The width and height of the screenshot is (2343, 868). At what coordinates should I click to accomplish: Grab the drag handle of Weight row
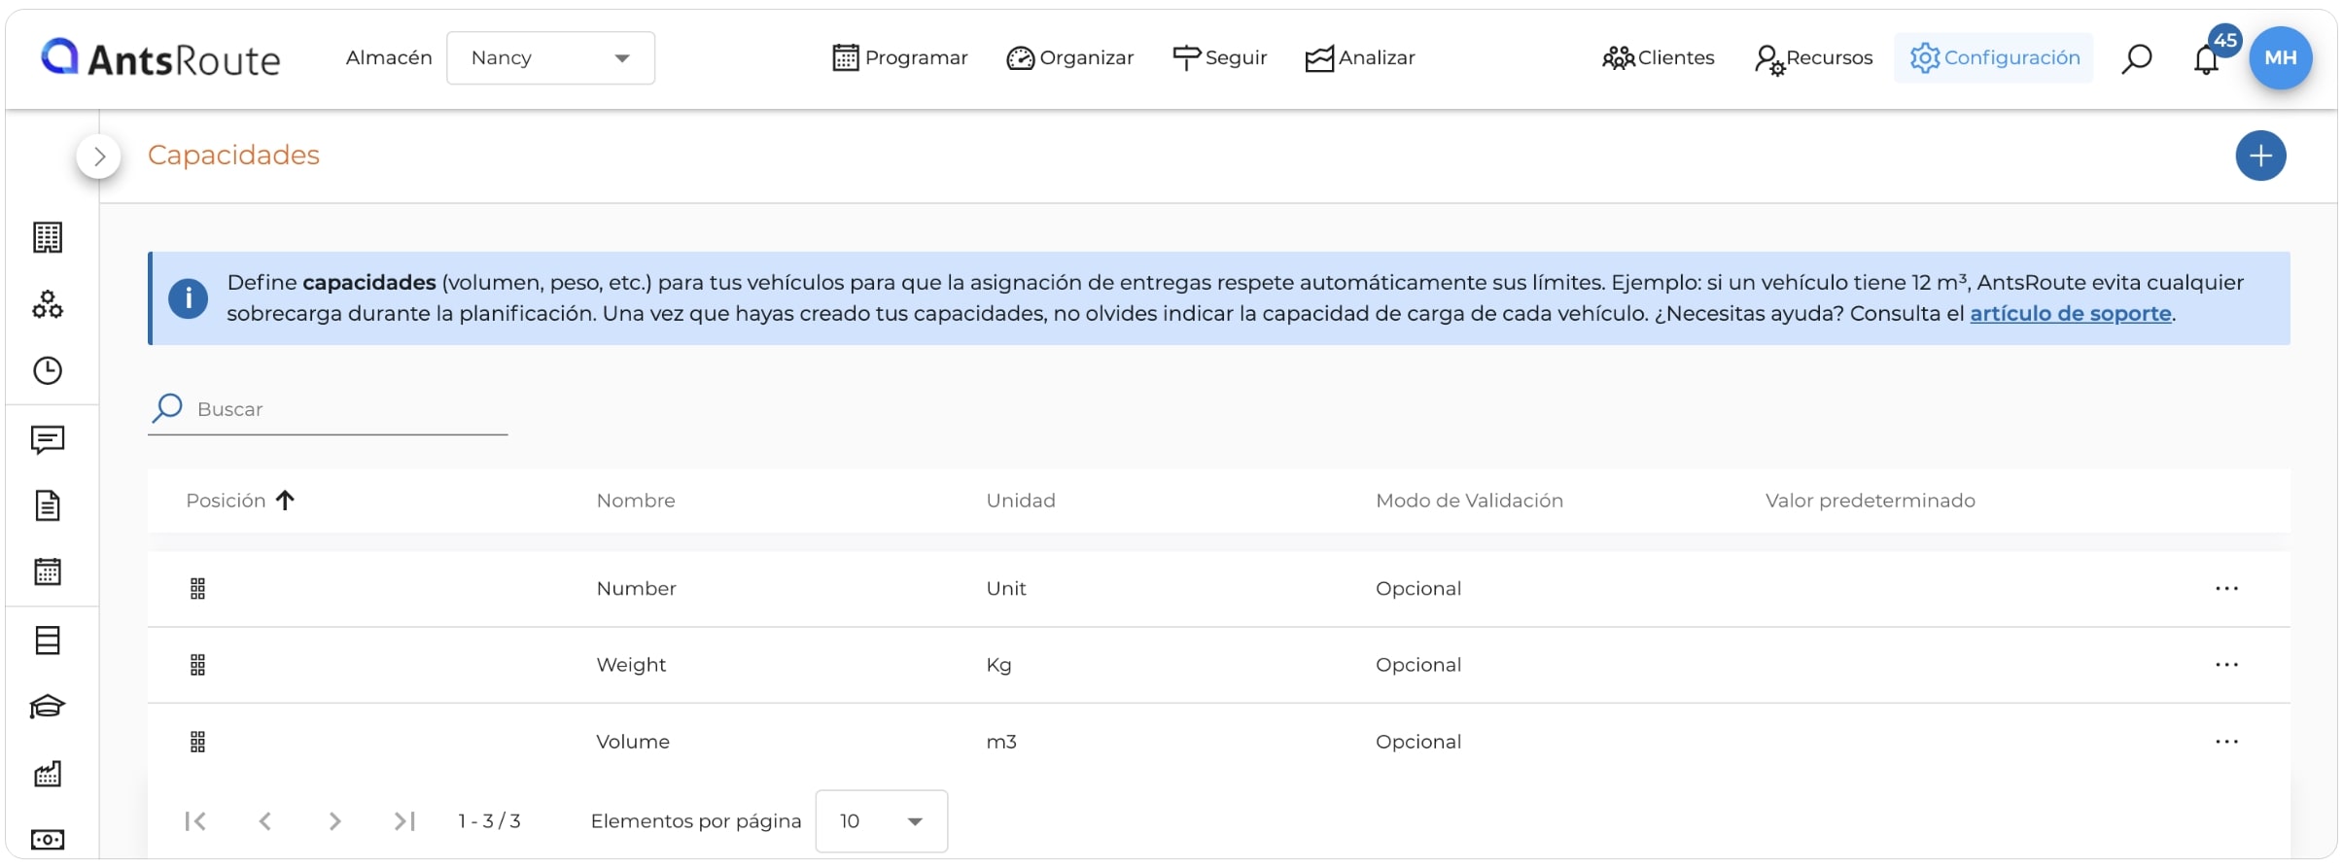pyautogui.click(x=197, y=665)
